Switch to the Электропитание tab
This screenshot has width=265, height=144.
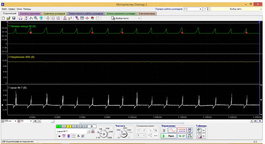(147, 13)
